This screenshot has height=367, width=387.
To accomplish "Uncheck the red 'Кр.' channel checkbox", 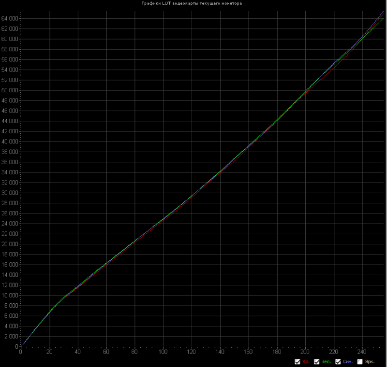I will pos(298,362).
